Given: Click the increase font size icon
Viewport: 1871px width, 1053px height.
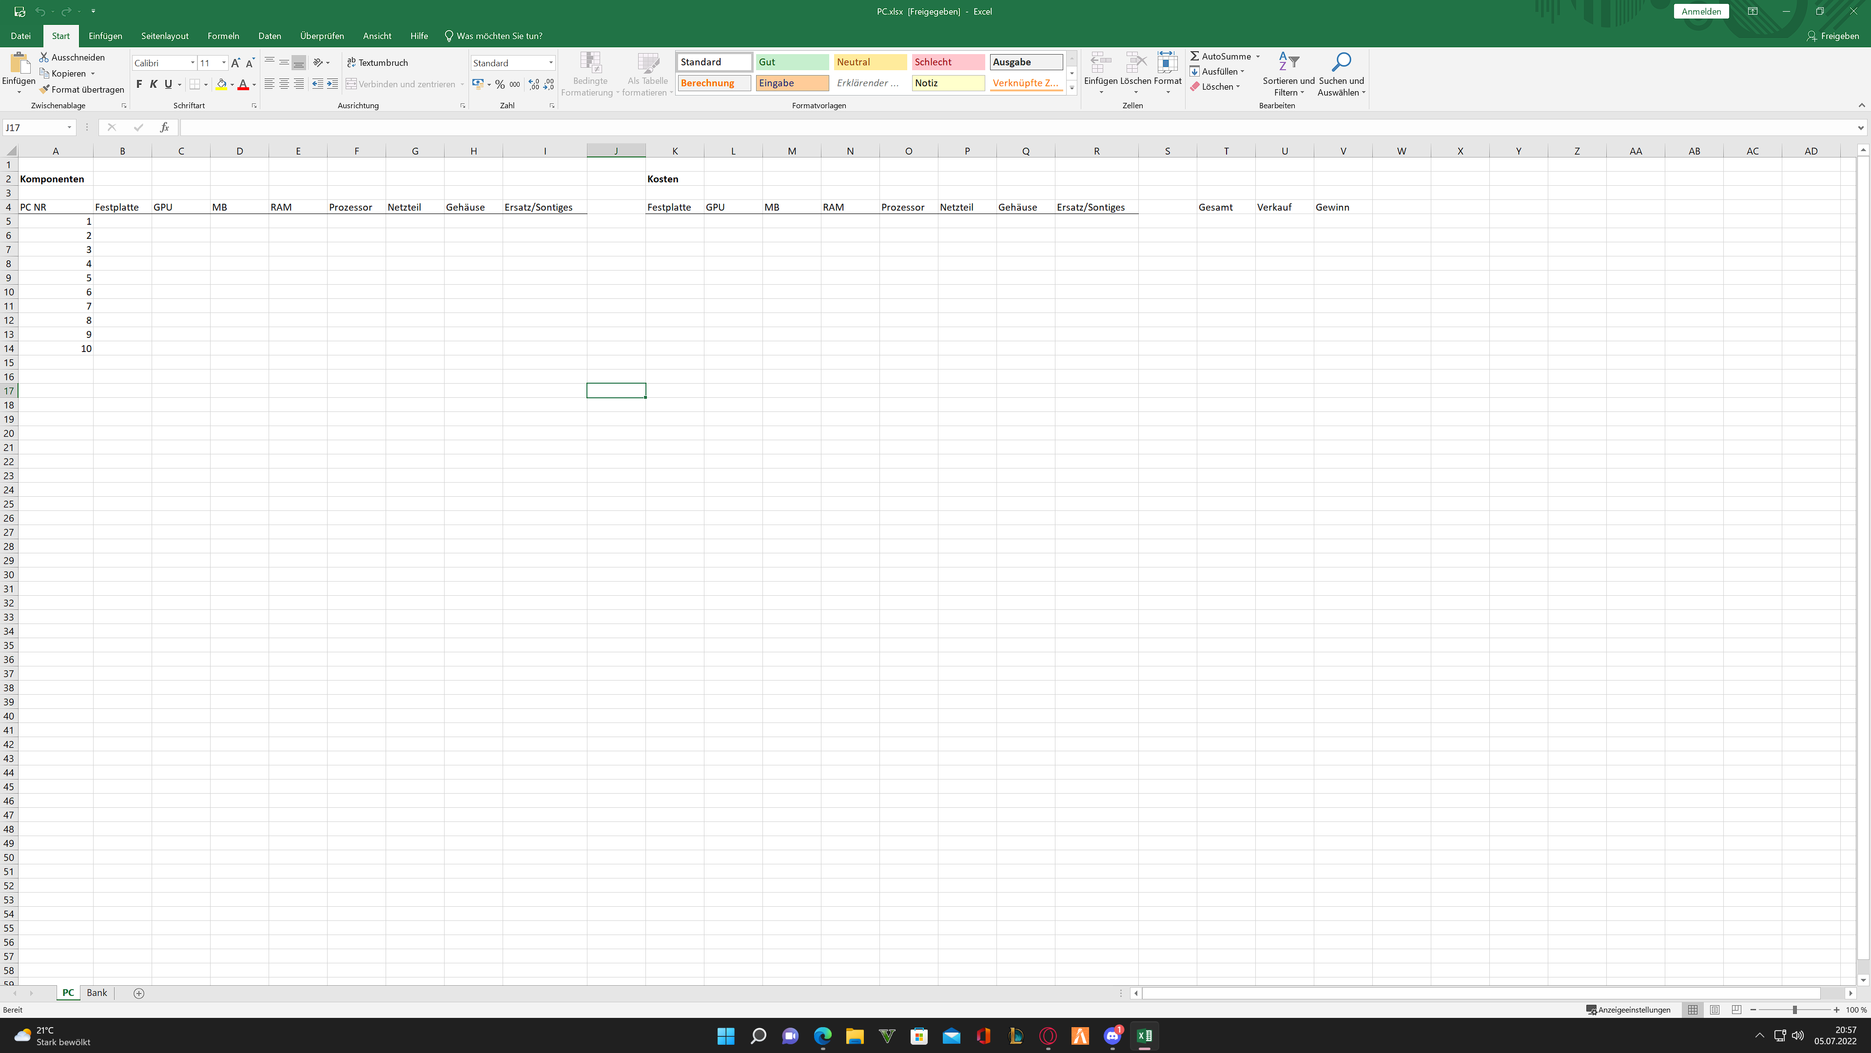Looking at the screenshot, I should pyautogui.click(x=235, y=63).
